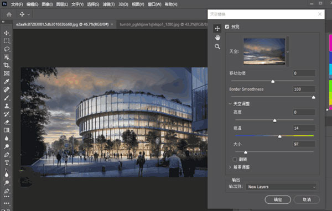332x211 pixels.
Task: Select the Object Selection tool
Action: pyautogui.click(x=7, y=57)
